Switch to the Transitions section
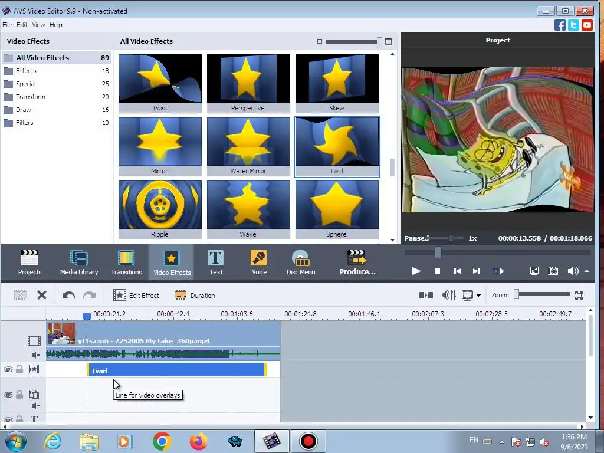Viewport: 604px width, 453px height. coord(126,262)
